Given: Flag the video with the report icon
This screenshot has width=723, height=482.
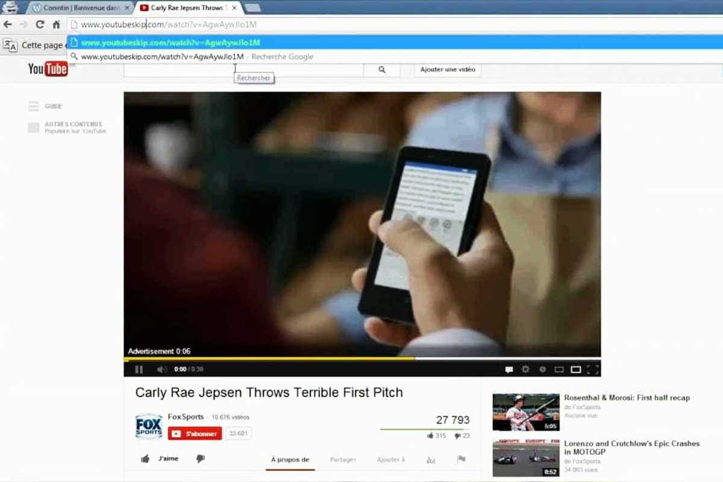Looking at the screenshot, I should coord(462,459).
